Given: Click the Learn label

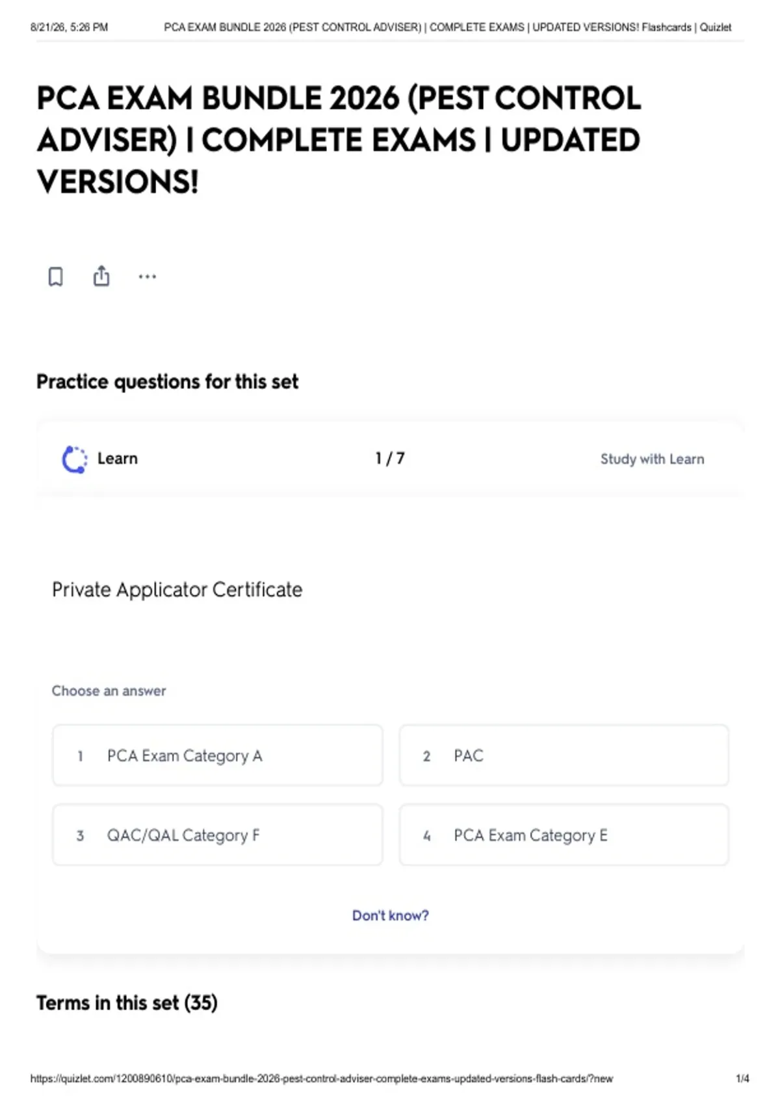Looking at the screenshot, I should (118, 459).
